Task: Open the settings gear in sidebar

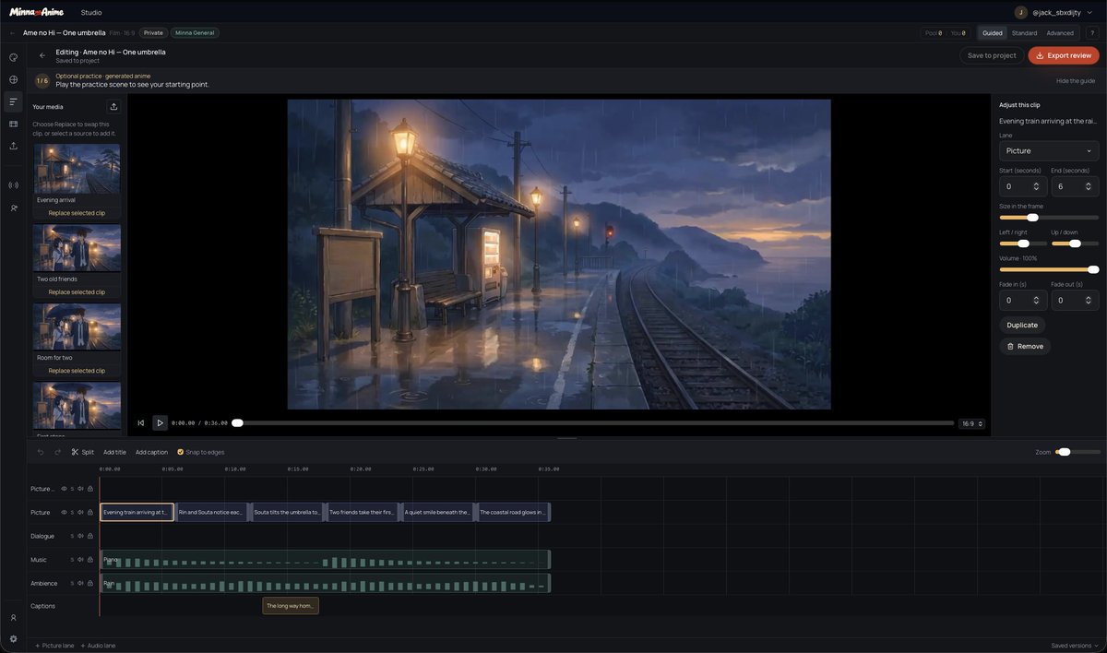Action: pyautogui.click(x=13, y=638)
